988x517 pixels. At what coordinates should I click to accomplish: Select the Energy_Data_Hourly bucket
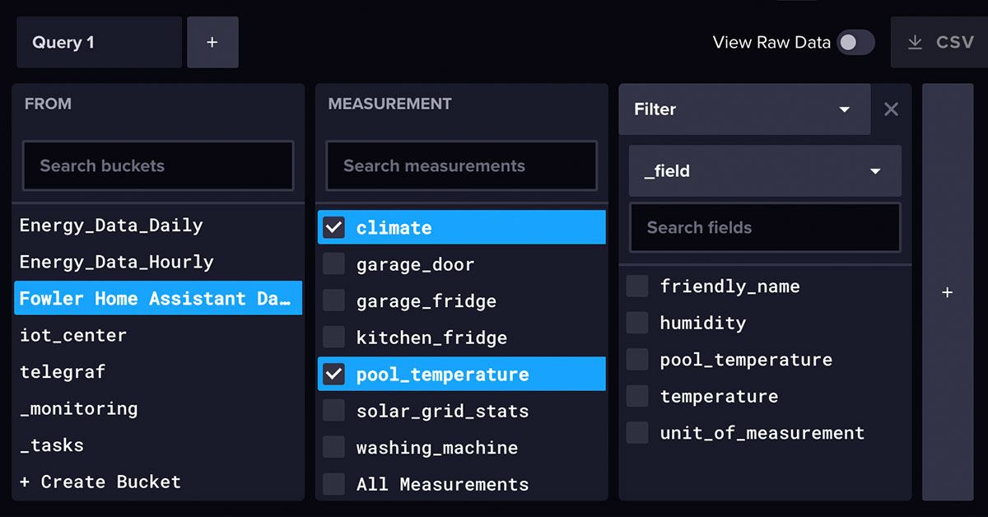158,262
